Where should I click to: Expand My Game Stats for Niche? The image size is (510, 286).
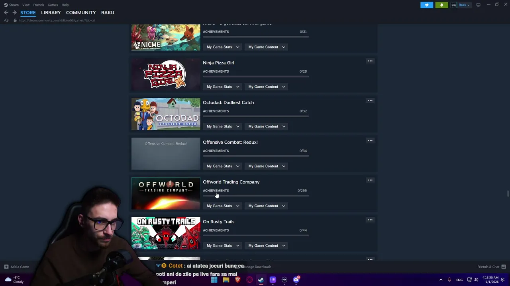pyautogui.click(x=223, y=47)
